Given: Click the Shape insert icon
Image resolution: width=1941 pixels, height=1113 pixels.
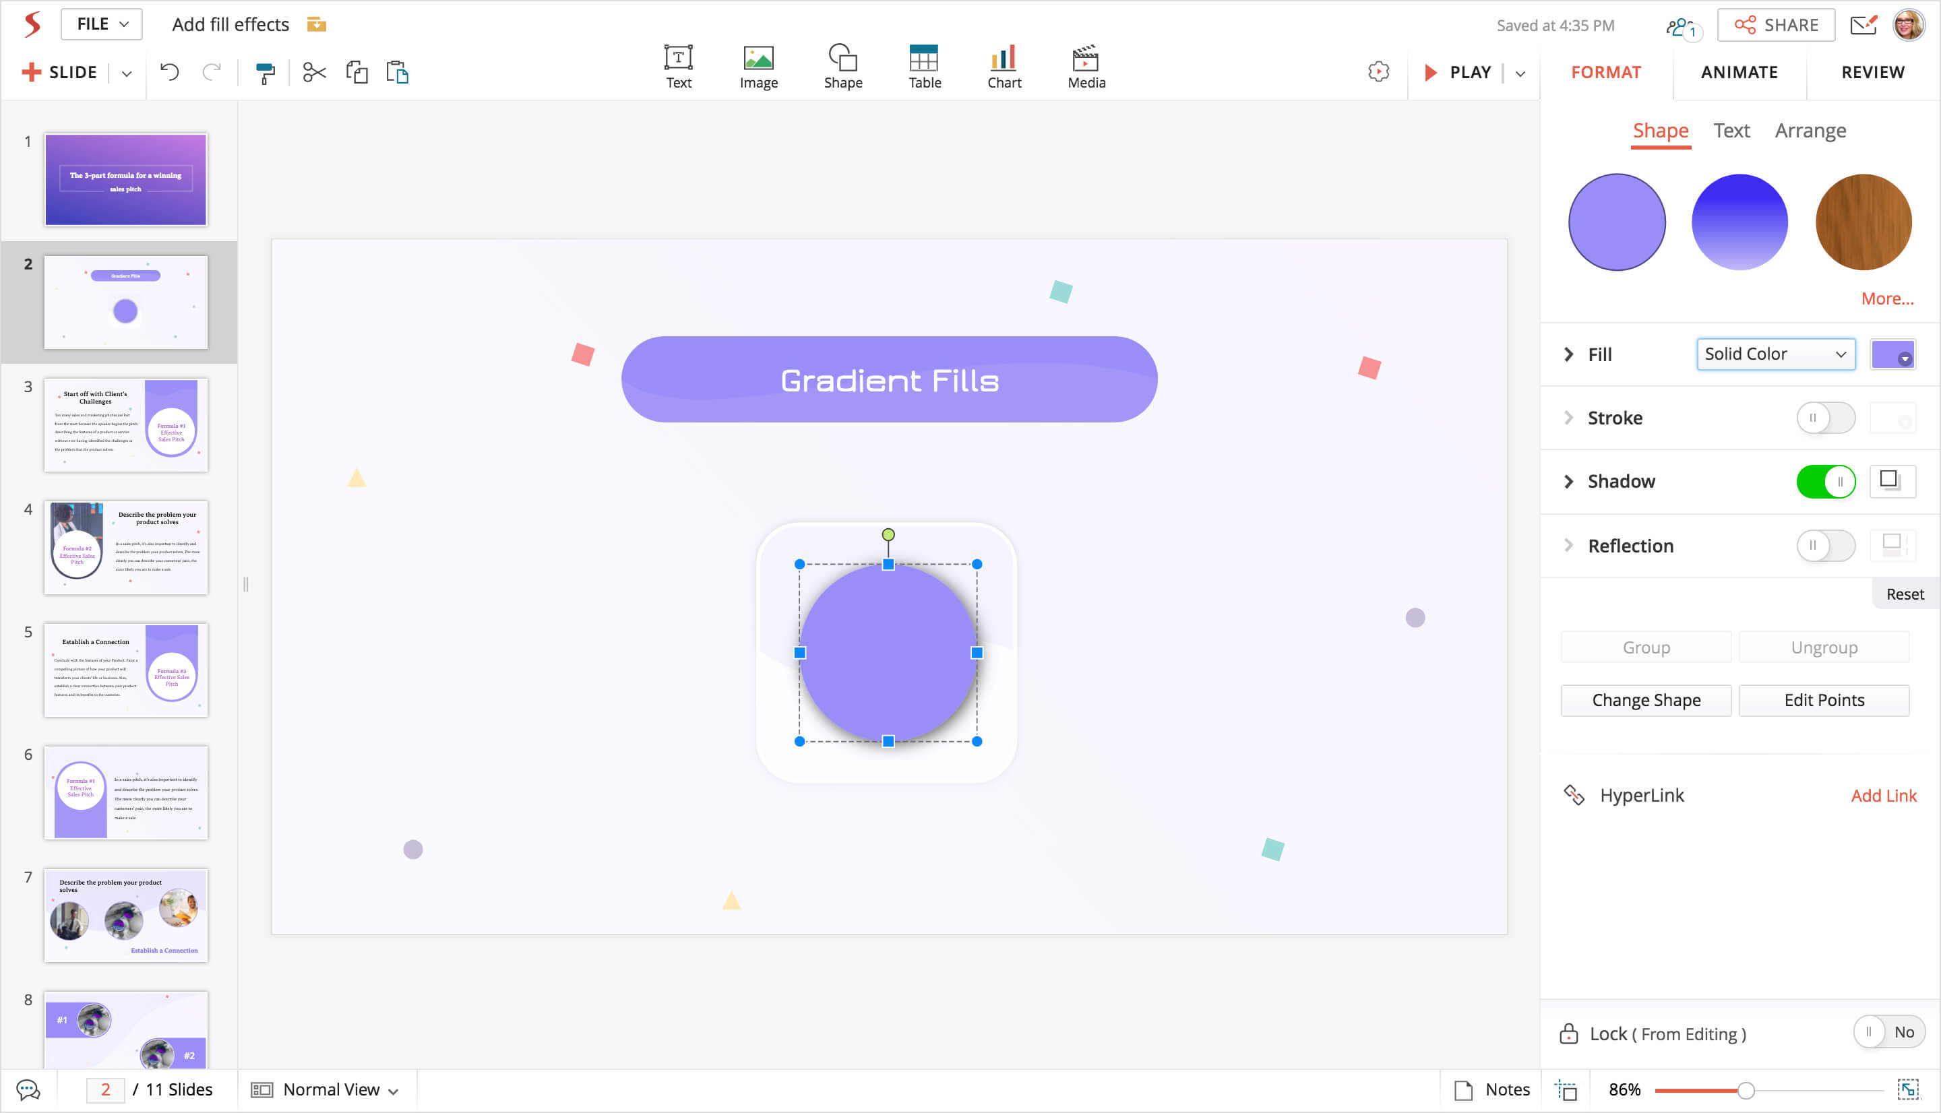Looking at the screenshot, I should (842, 67).
